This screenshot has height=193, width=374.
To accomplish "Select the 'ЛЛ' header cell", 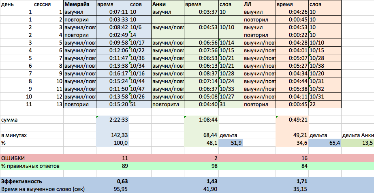I will [259, 4].
